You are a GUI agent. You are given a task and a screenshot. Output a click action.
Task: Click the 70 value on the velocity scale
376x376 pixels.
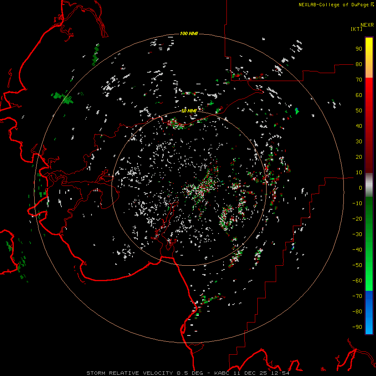click(x=359, y=80)
